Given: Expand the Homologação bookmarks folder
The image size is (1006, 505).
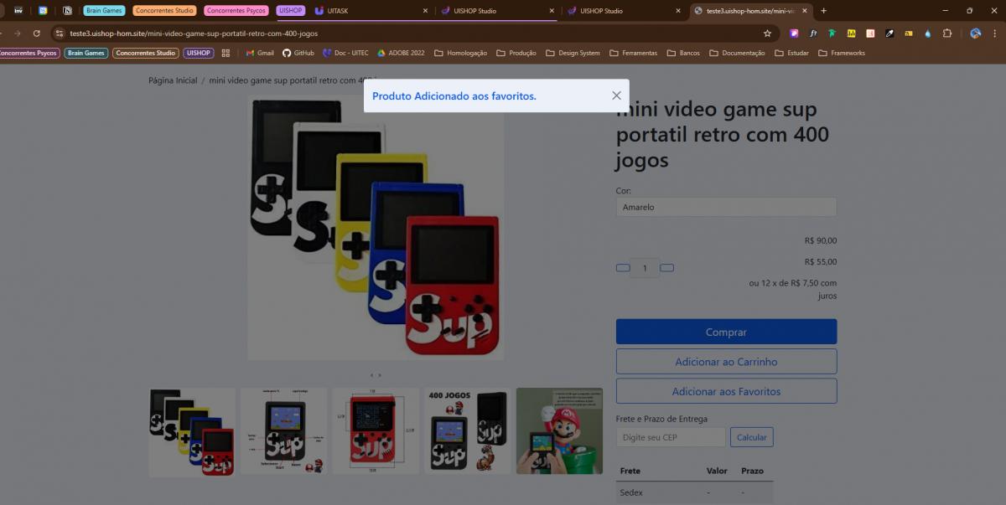Looking at the screenshot, I should tap(460, 53).
